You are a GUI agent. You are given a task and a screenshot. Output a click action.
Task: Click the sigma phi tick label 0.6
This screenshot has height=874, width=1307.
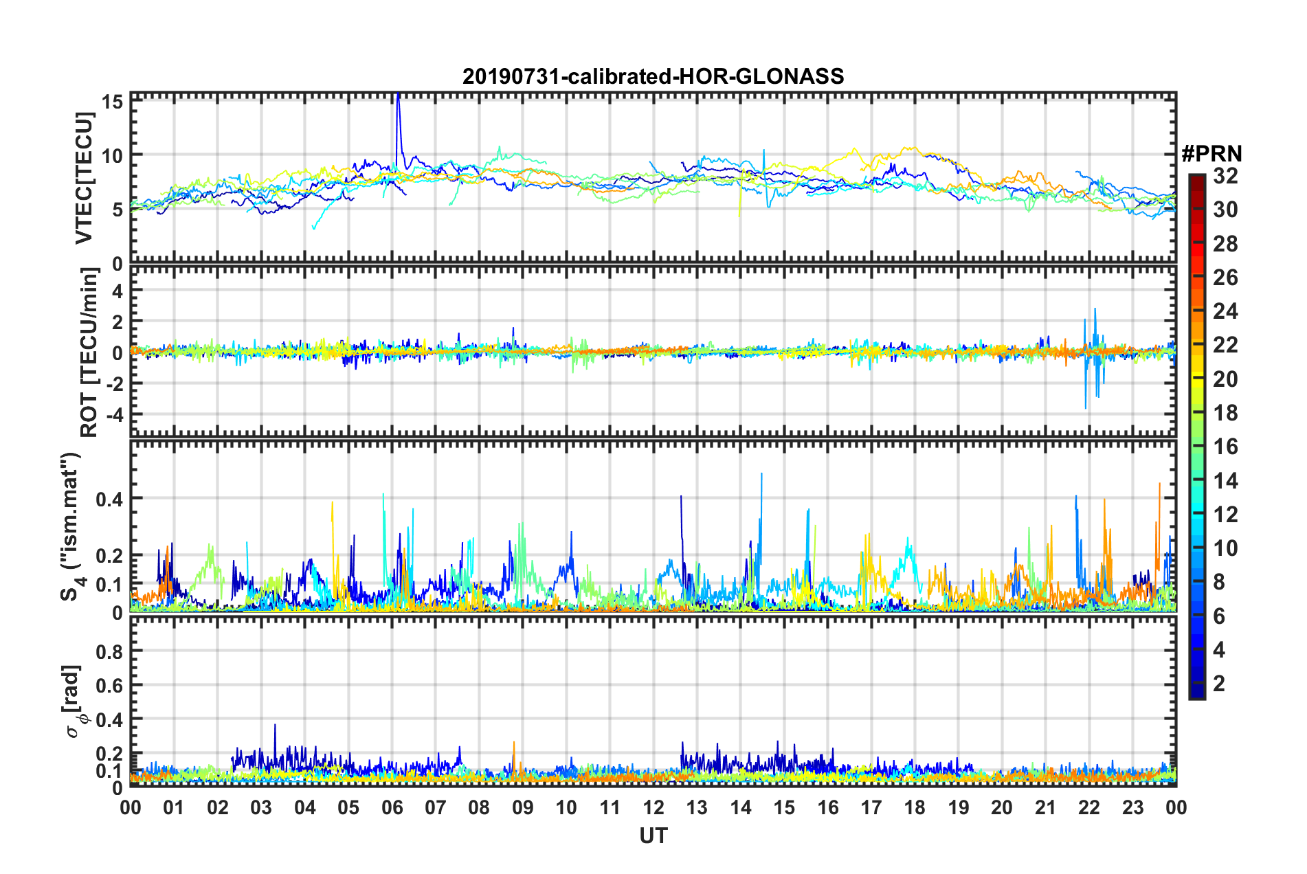click(110, 685)
